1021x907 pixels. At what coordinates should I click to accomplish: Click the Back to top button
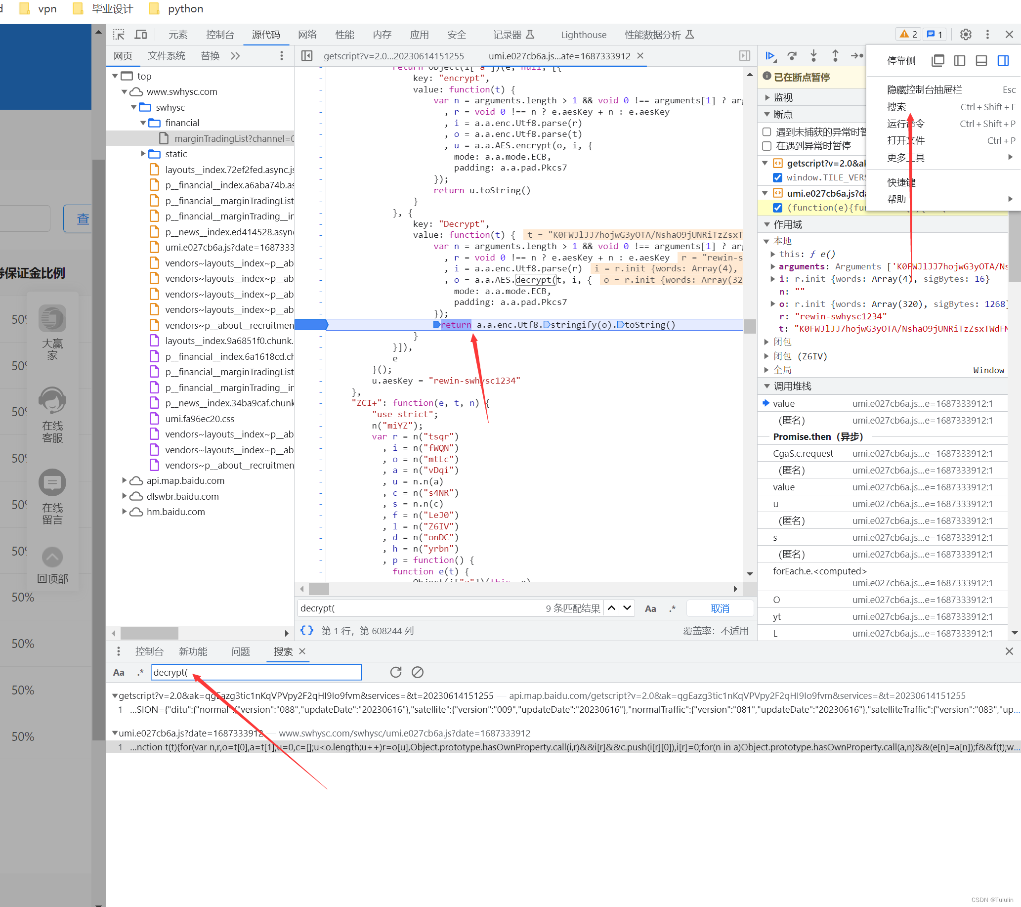tap(52, 565)
